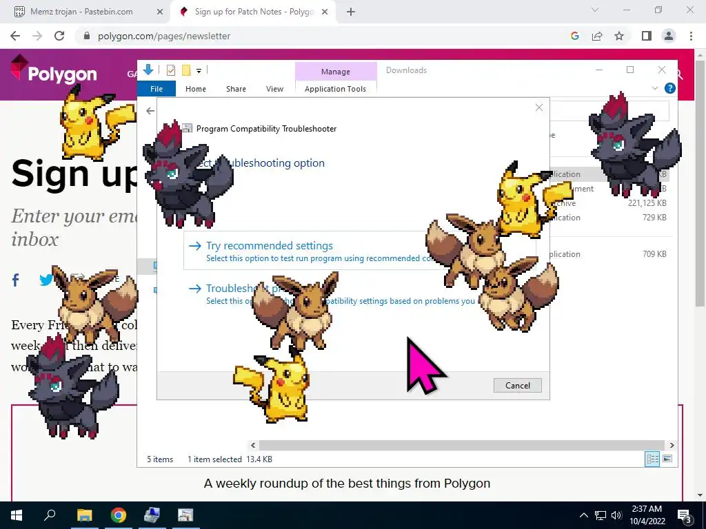Click New Folder quick access icon
This screenshot has width=706, height=529.
[x=186, y=70]
